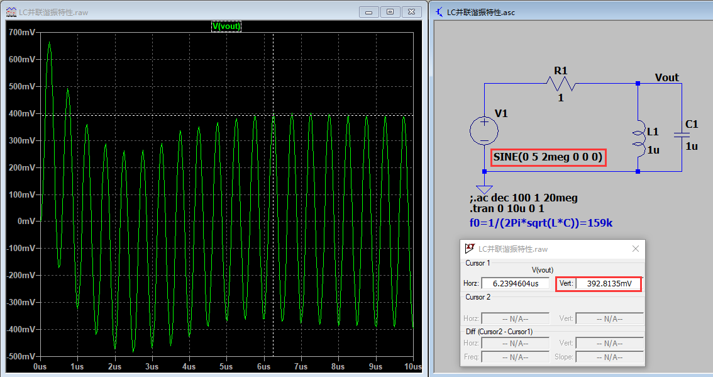Select the L1 inductor symbol
Screen dimensions: 713x377
638,138
